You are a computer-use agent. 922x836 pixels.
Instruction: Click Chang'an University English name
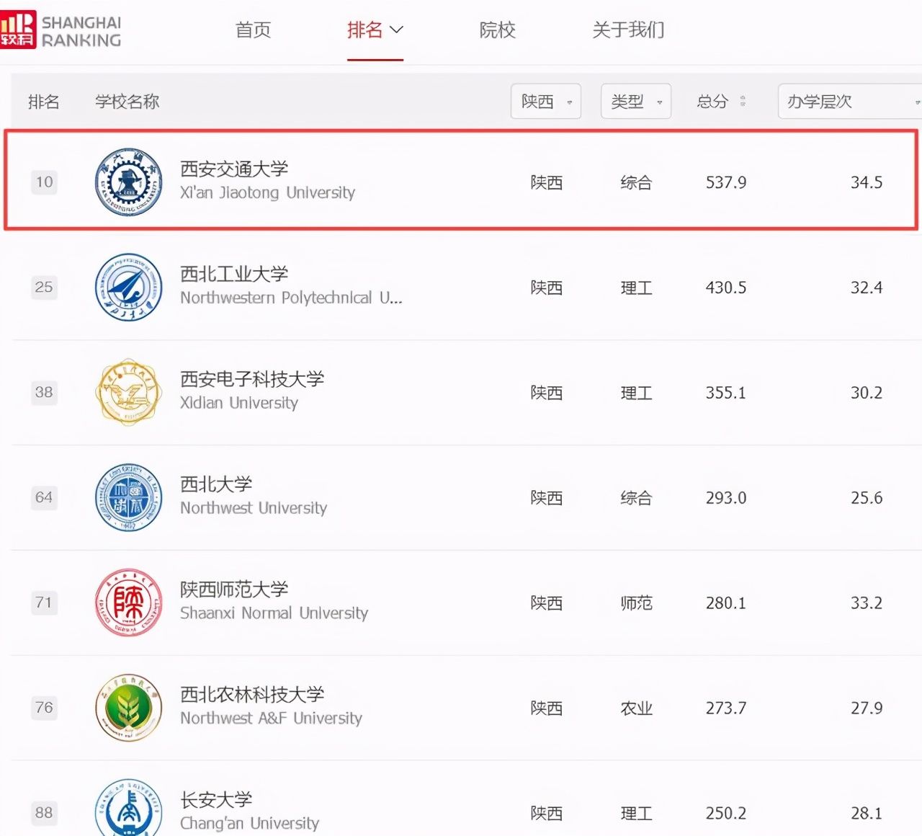tap(249, 824)
